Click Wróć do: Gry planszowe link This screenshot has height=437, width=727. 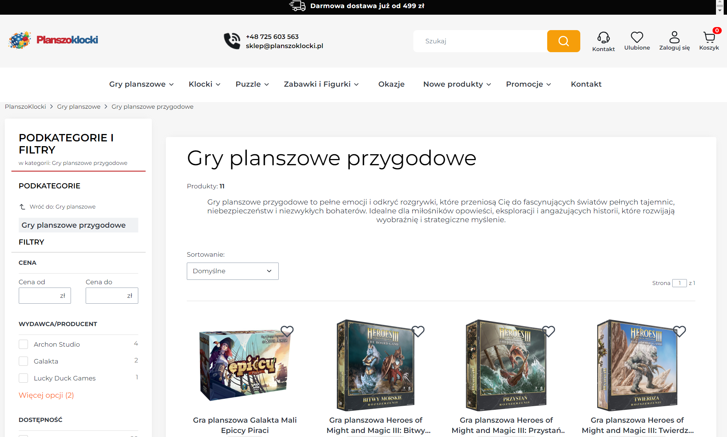pyautogui.click(x=63, y=206)
